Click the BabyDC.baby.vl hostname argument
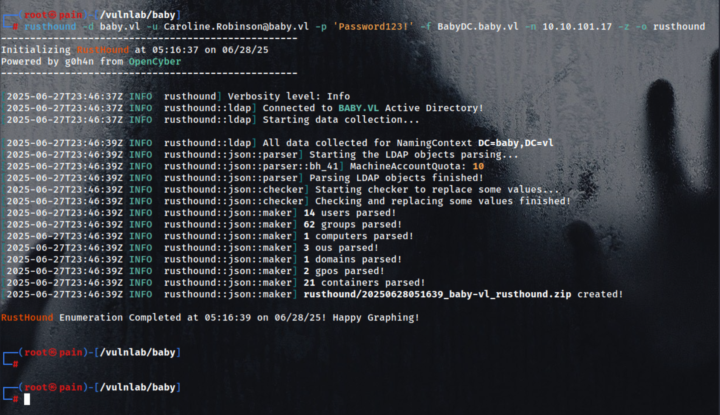 point(478,27)
